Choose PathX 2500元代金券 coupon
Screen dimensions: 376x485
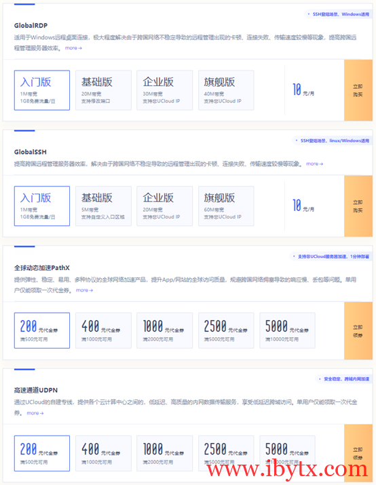226,330
